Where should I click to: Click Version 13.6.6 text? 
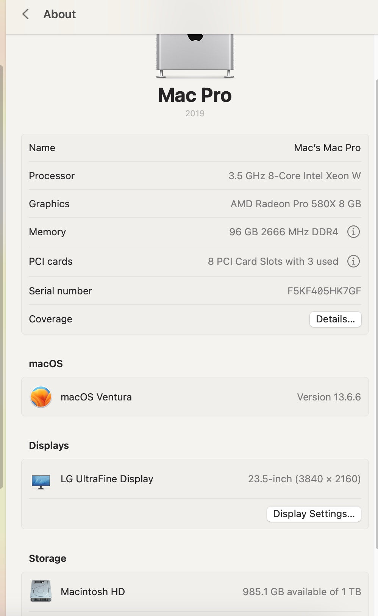(x=328, y=397)
